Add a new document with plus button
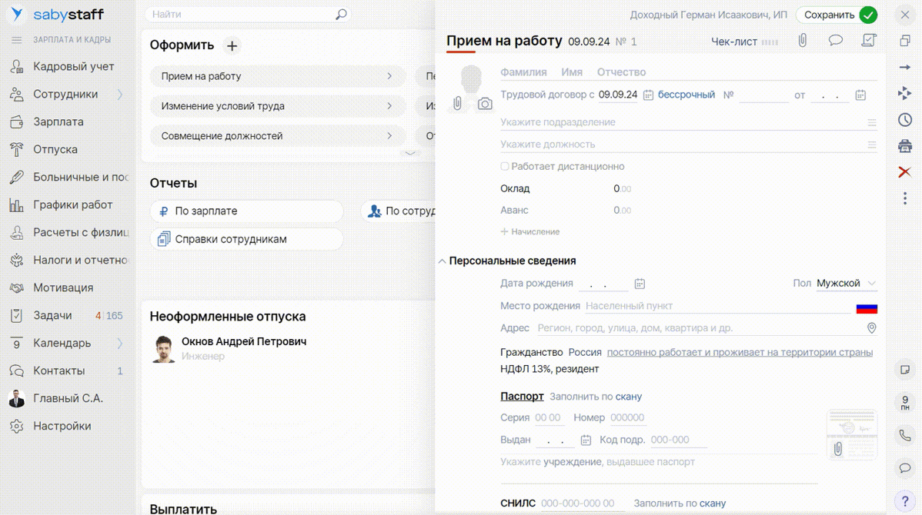 pos(232,45)
